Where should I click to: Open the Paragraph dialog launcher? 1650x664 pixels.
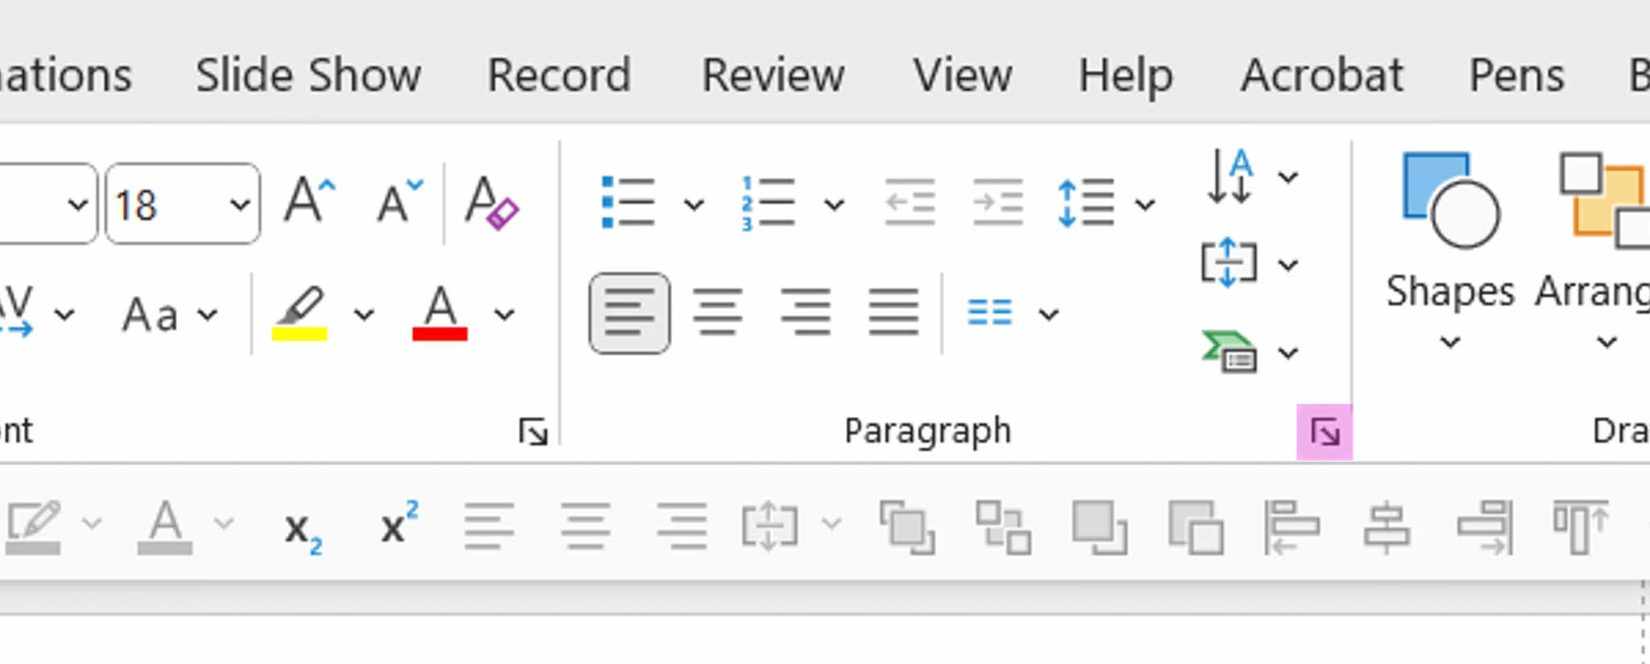[1325, 432]
